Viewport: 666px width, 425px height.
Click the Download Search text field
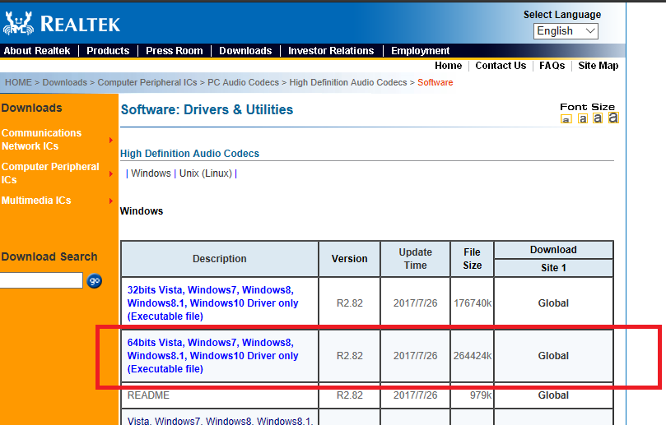pyautogui.click(x=41, y=280)
